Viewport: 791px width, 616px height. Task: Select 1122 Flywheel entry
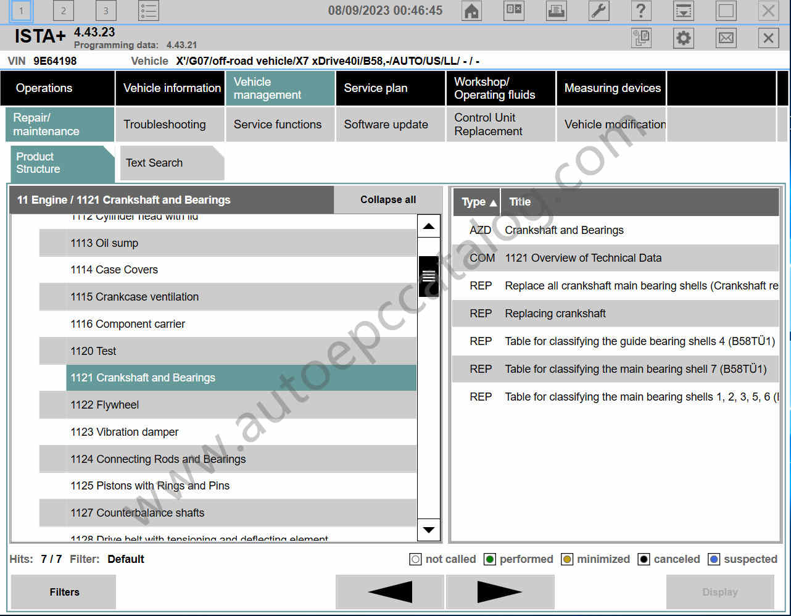pos(228,405)
